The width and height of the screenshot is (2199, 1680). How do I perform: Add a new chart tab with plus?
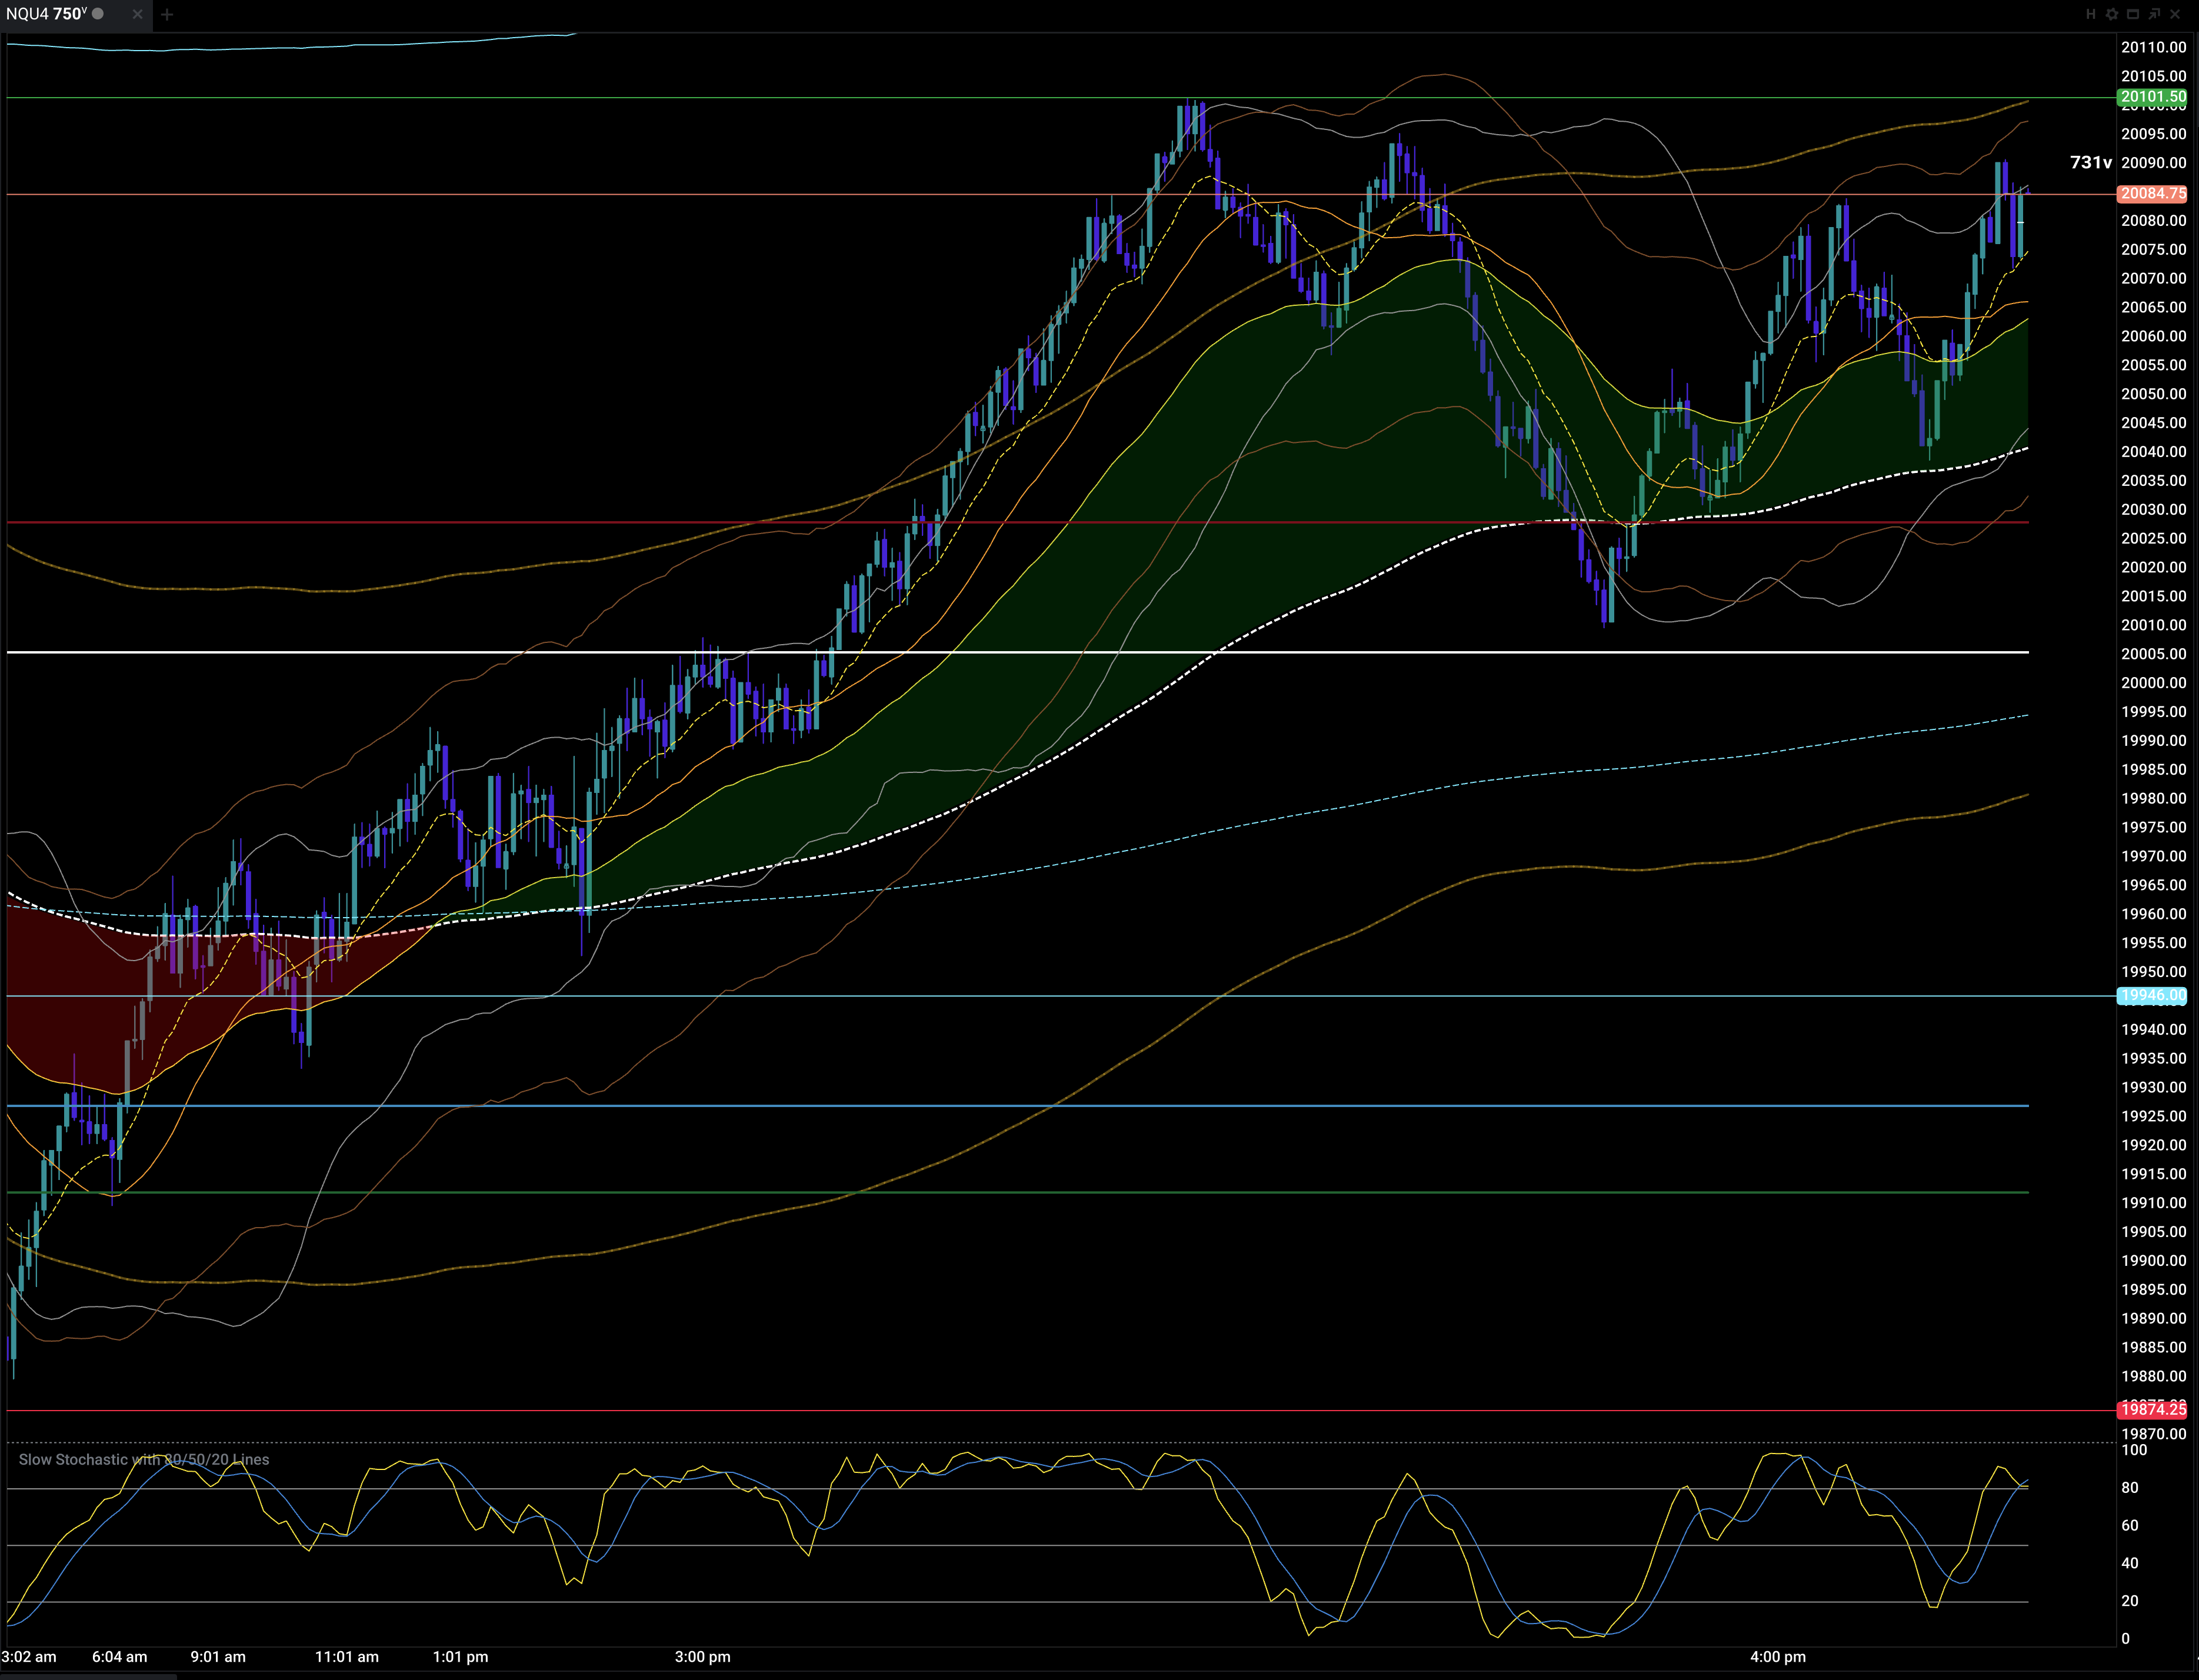tap(167, 14)
